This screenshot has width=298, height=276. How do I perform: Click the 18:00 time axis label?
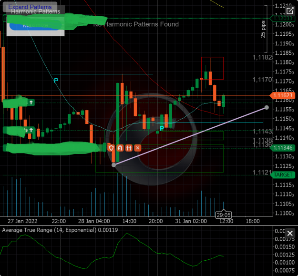[x=253, y=221]
